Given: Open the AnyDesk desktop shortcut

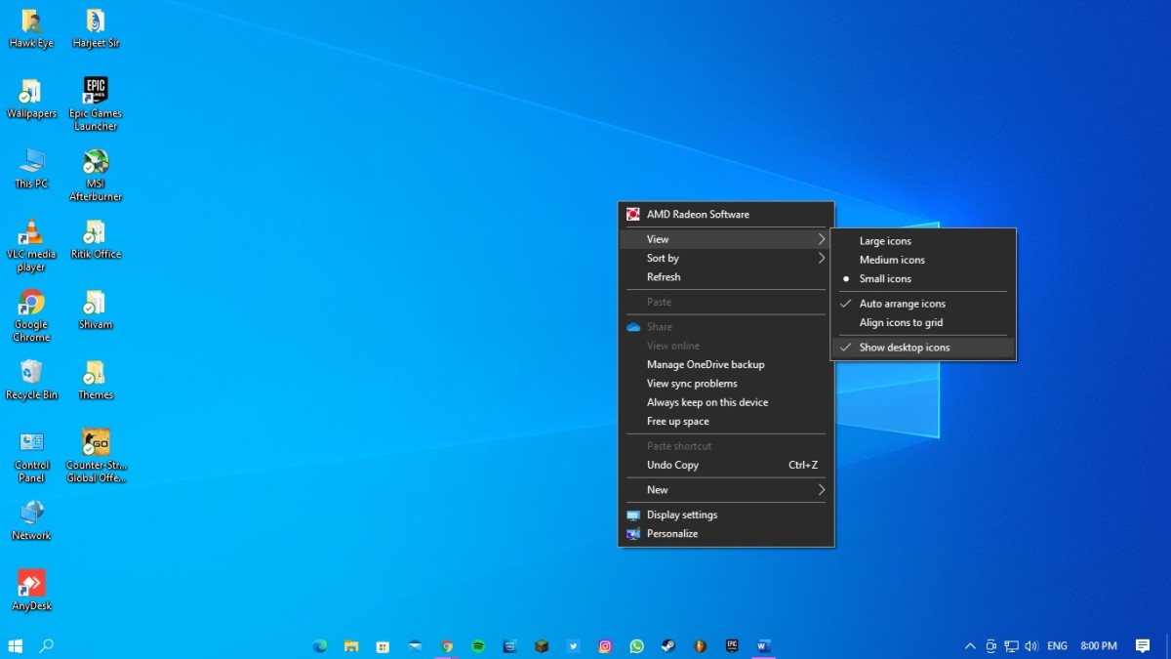Looking at the screenshot, I should point(31,585).
